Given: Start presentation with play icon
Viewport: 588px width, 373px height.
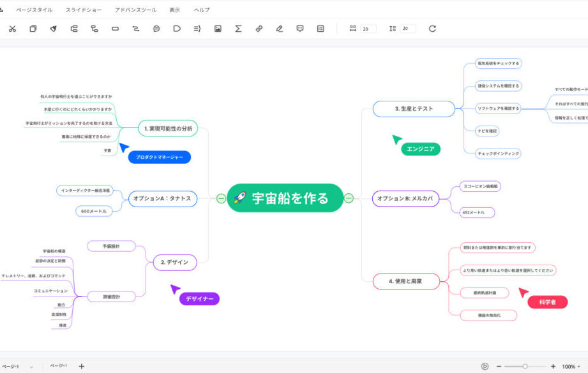Looking at the screenshot, I should [485, 366].
